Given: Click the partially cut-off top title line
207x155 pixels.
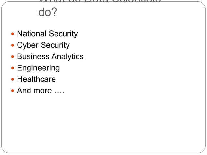Looking at the screenshot, I should pos(100,1).
